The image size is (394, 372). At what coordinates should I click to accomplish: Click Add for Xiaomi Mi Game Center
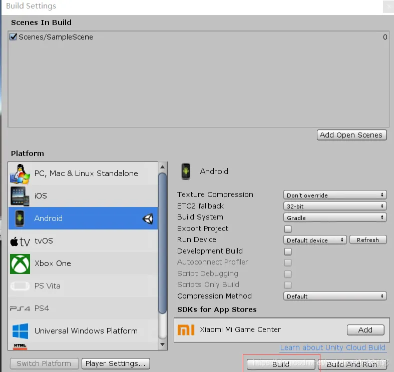click(365, 330)
